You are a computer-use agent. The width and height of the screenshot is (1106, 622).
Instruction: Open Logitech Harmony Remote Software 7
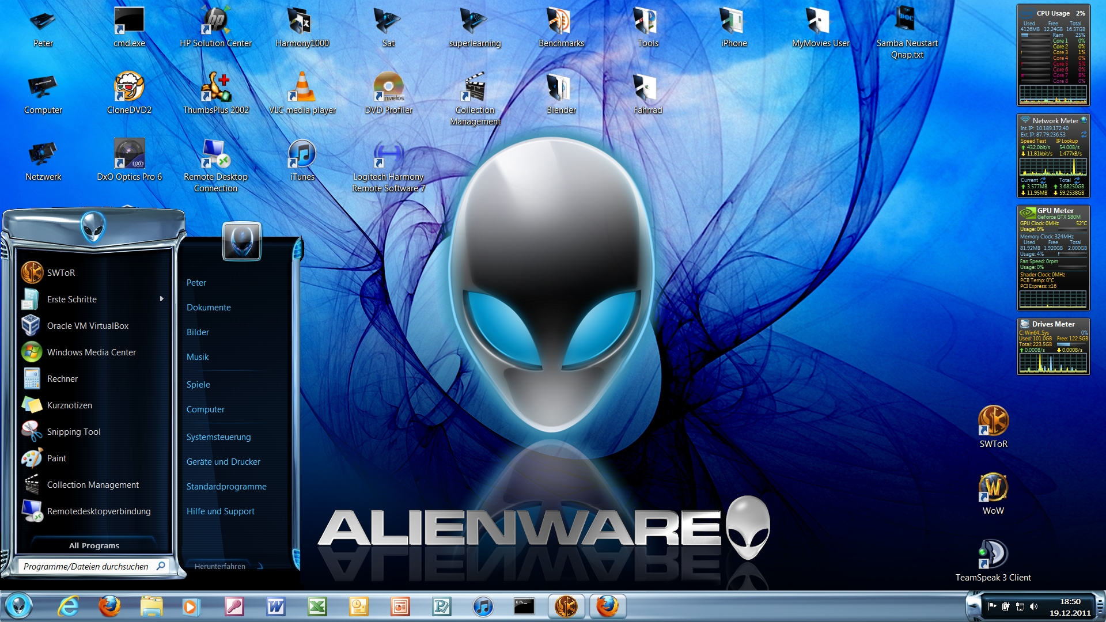click(x=388, y=166)
